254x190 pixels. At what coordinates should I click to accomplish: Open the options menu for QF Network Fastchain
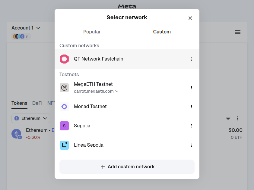click(192, 59)
